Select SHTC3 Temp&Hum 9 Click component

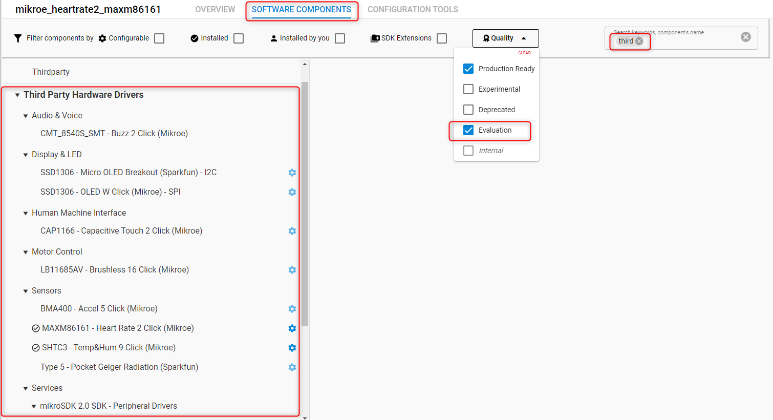(x=109, y=348)
